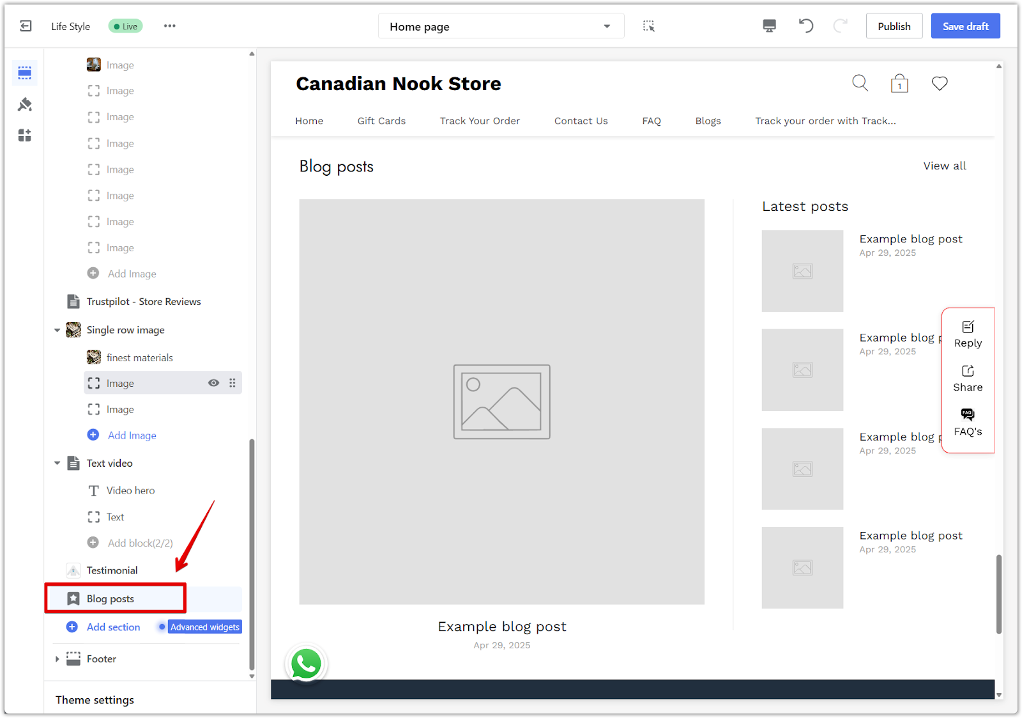Click the exit editor back icon
The height and width of the screenshot is (718, 1022).
click(x=26, y=26)
